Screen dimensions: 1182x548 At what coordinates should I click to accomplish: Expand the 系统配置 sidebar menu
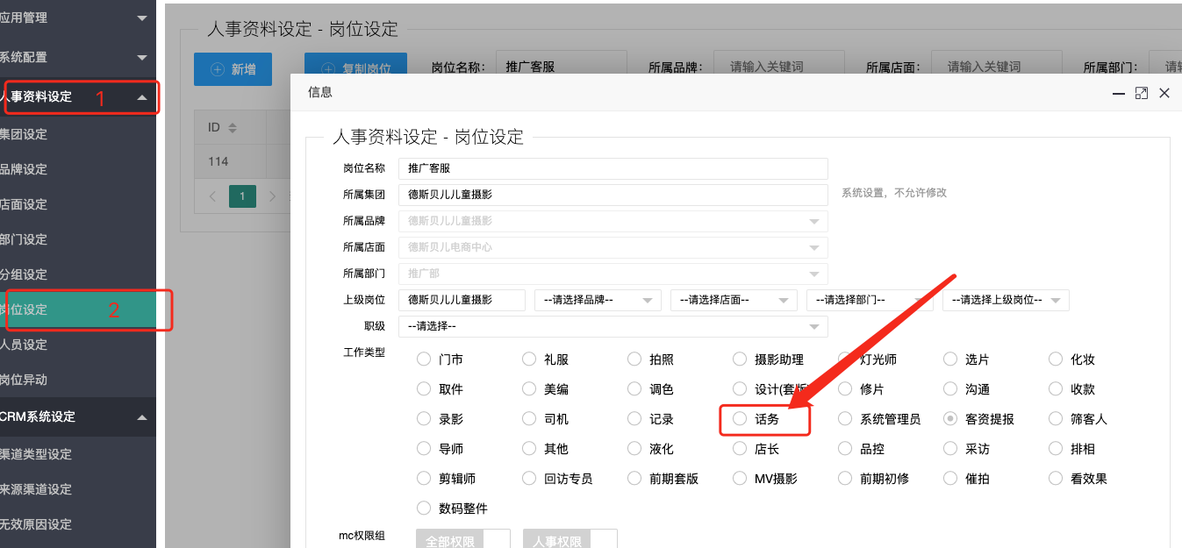tap(142, 58)
